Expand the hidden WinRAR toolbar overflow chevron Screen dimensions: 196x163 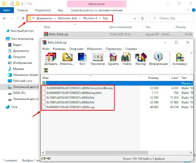(x=191, y=53)
